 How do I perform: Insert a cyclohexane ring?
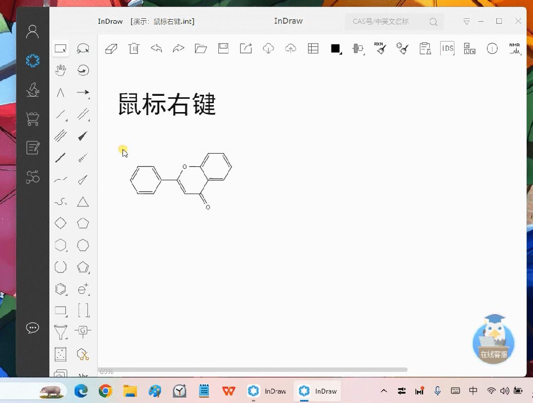click(x=60, y=245)
